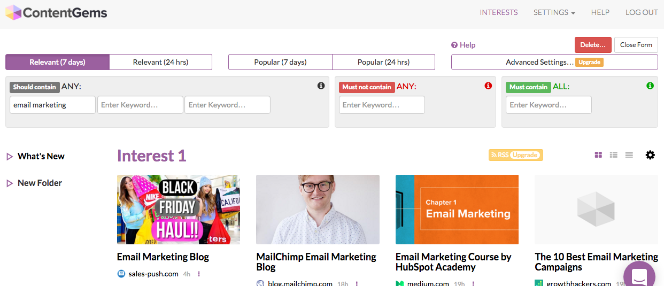Click the green info icon for Must contain
This screenshot has width=664, height=286.
[650, 86]
